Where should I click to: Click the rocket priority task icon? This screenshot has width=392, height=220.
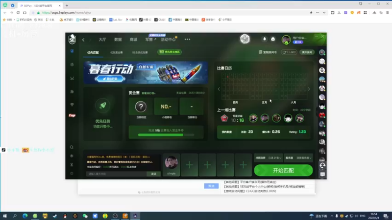pyautogui.click(x=103, y=105)
